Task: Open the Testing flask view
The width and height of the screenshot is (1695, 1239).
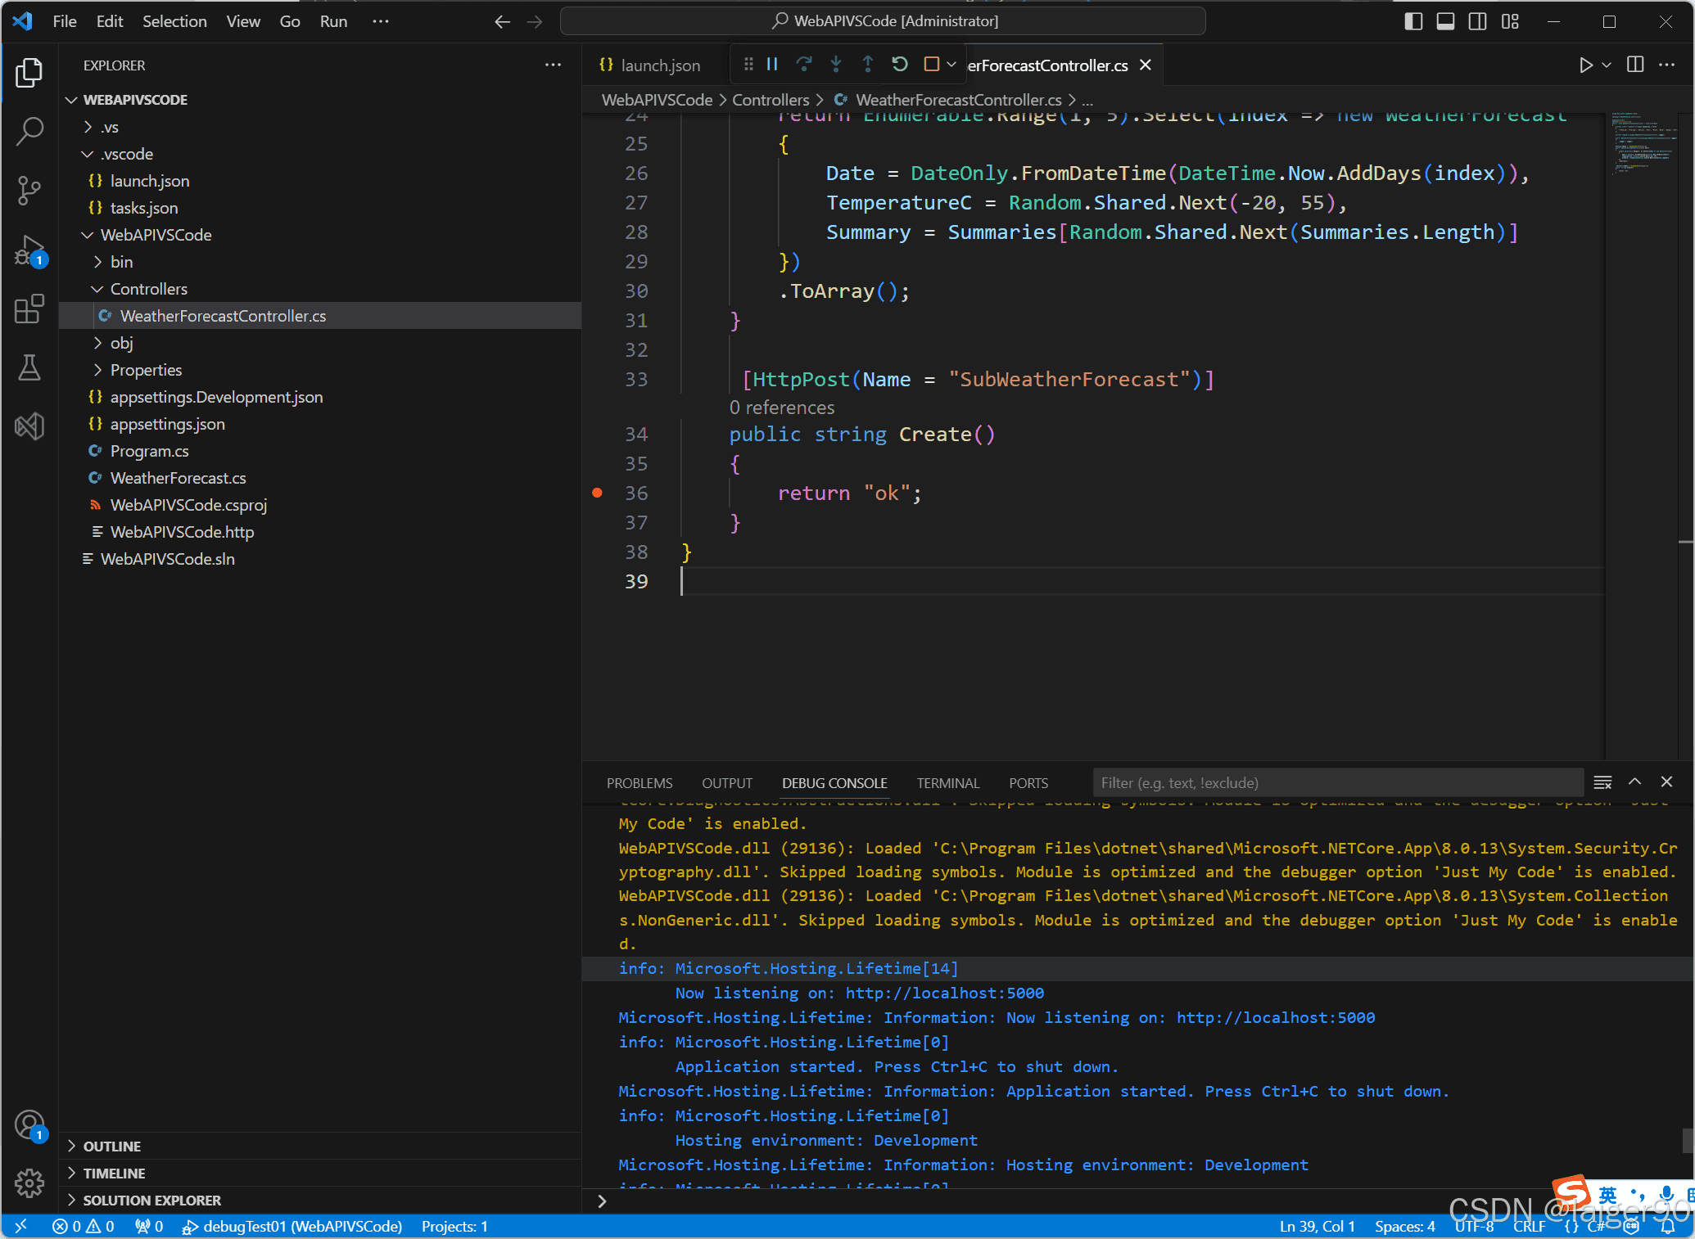Action: [29, 368]
